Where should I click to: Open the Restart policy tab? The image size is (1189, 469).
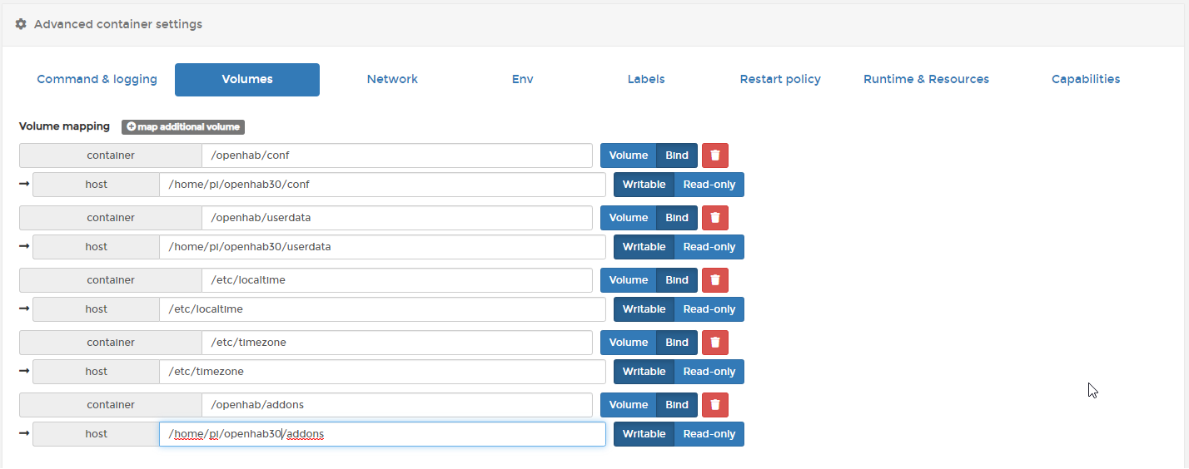coord(780,80)
